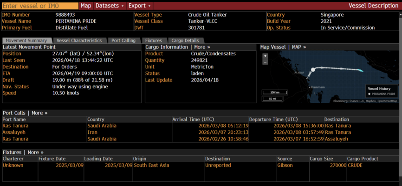Click Unknown charterer in Fixtures row
The width and height of the screenshot is (402, 186).
[13, 165]
